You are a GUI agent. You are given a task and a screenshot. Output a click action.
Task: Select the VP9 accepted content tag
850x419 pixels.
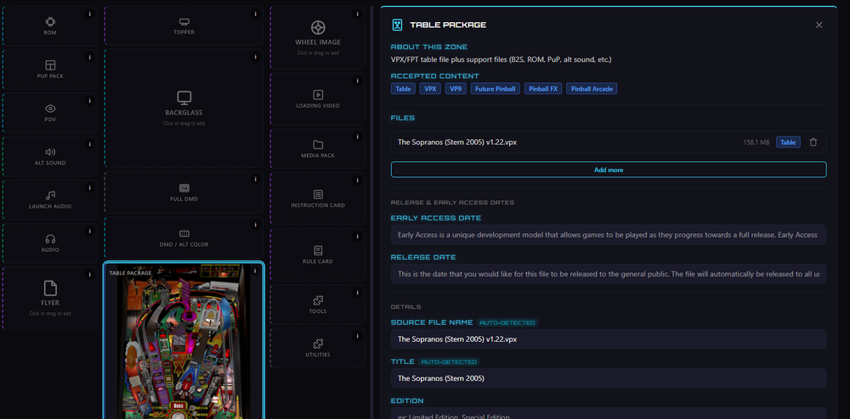tap(456, 89)
